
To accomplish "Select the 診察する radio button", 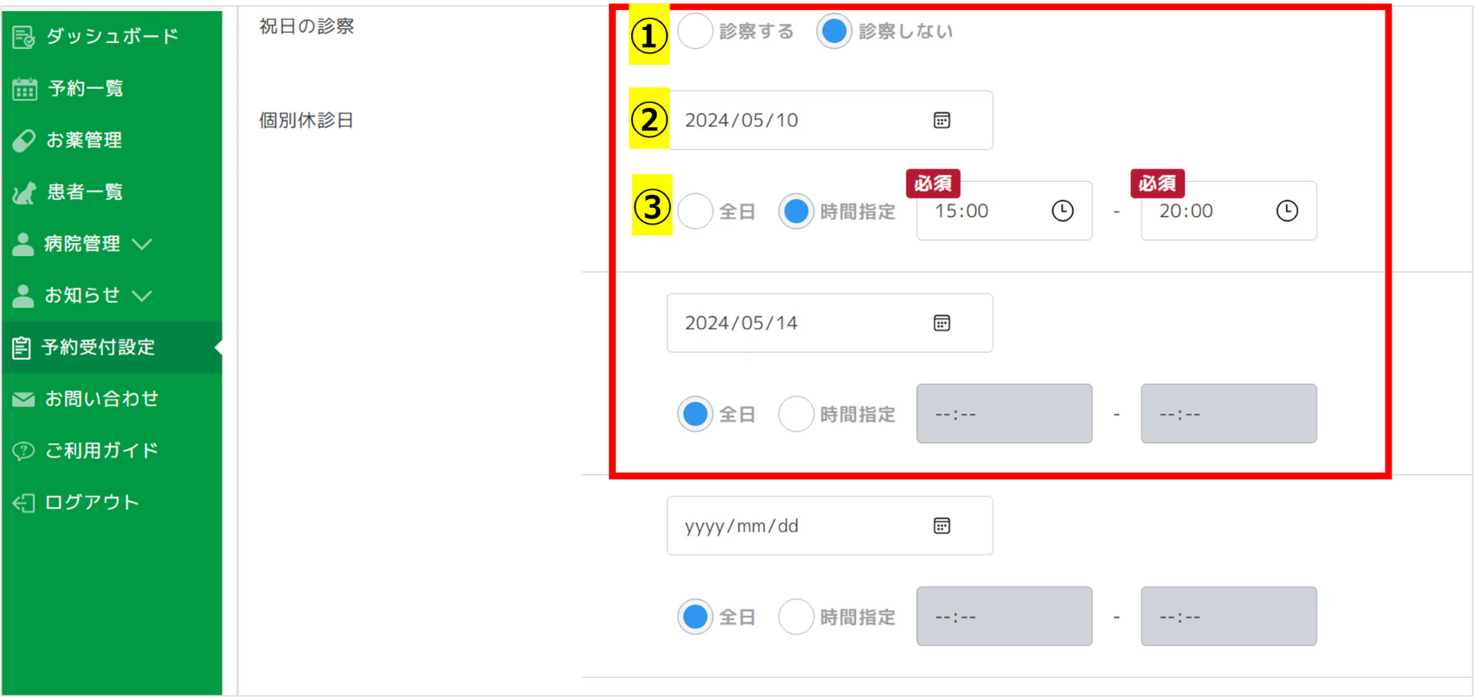I will [696, 31].
